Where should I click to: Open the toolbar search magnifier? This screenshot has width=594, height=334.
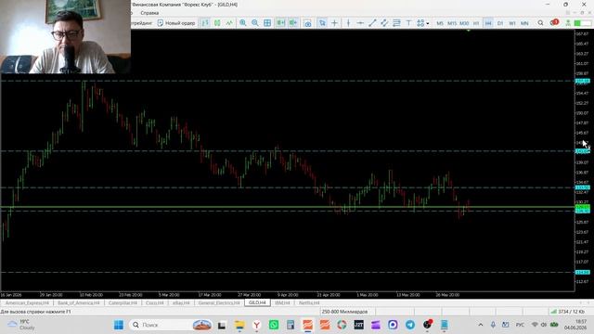(540, 23)
